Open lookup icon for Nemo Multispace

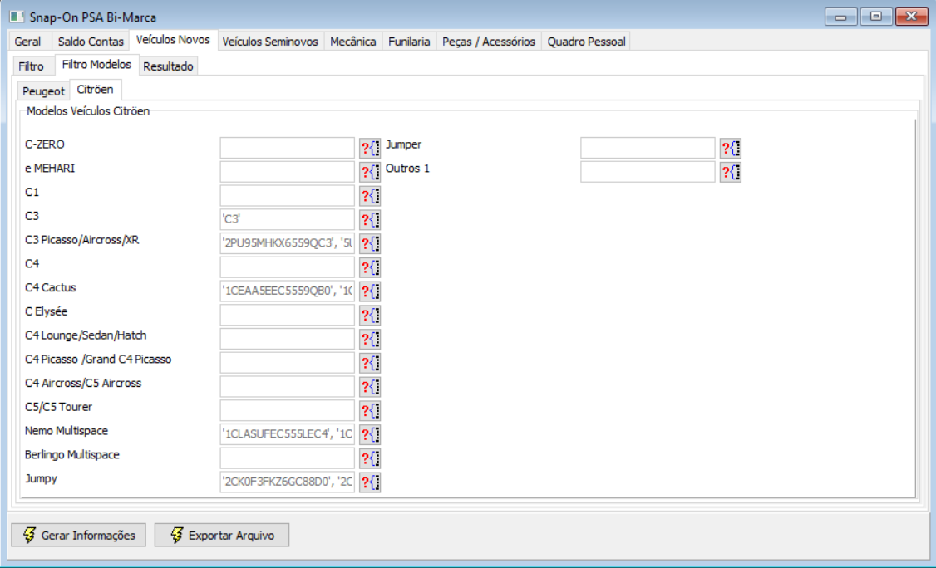click(370, 434)
